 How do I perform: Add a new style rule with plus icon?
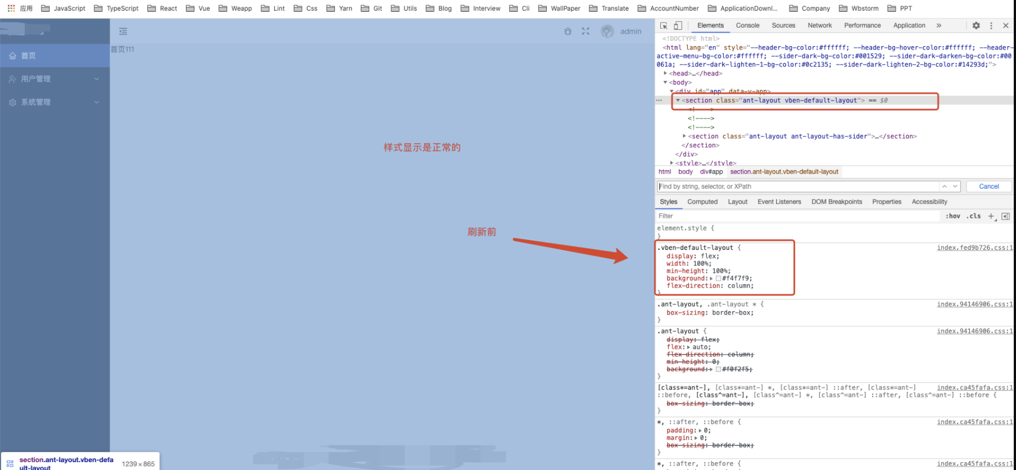click(x=992, y=216)
